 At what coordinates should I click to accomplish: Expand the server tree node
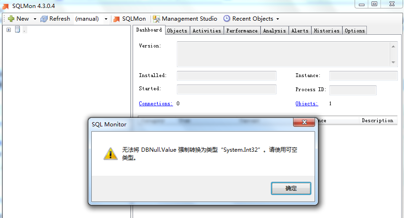pyautogui.click(x=9, y=30)
